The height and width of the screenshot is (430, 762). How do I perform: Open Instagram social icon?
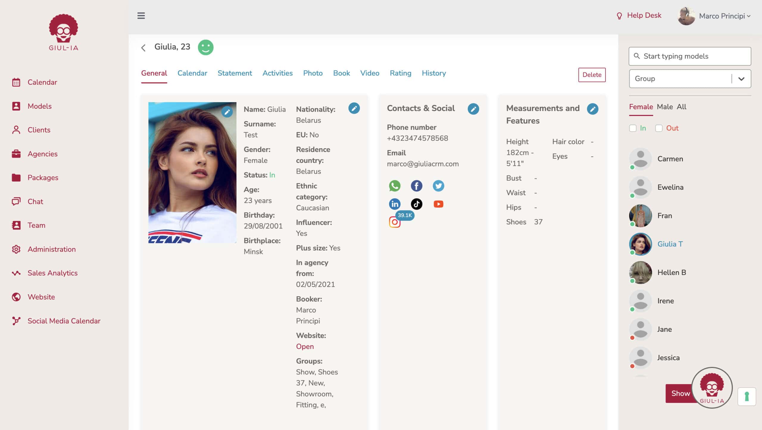(394, 222)
